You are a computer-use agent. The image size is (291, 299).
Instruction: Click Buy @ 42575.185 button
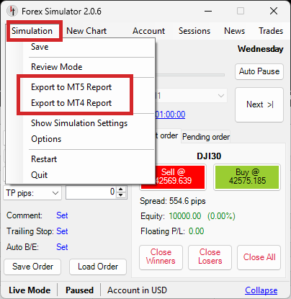tap(247, 177)
